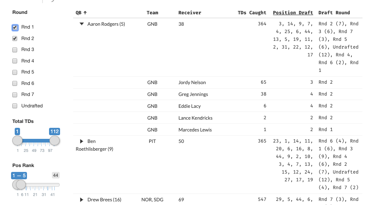Viewport: 369px width, 205px height.
Task: Tick the Rnd 5 checkbox
Action: [x=15, y=72]
